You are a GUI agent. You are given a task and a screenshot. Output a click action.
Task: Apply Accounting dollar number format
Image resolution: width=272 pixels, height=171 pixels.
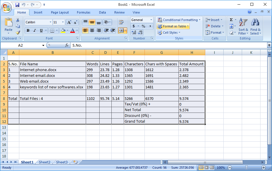click(134, 26)
